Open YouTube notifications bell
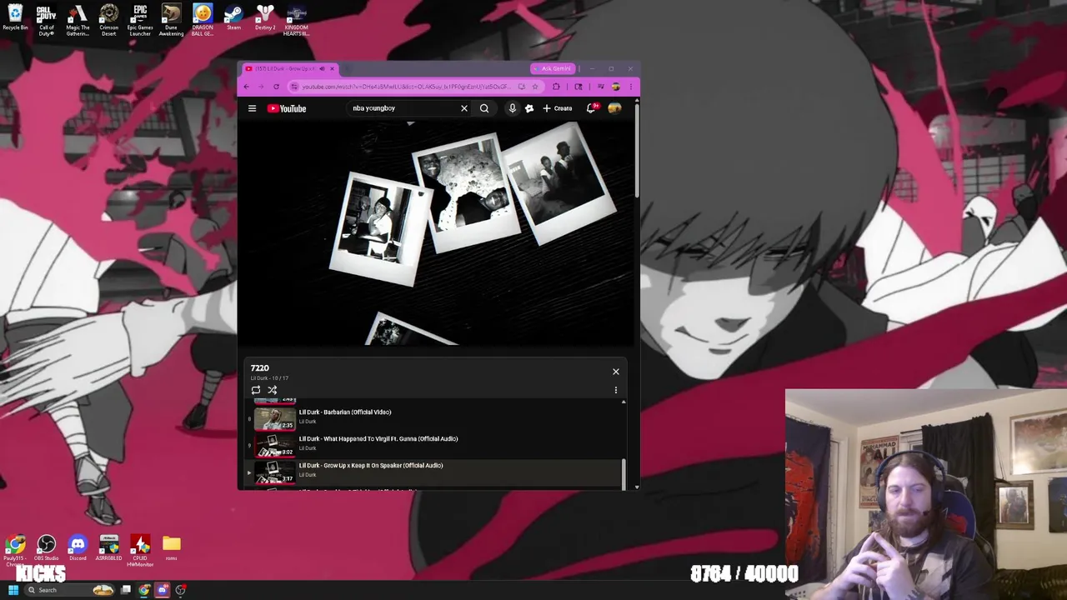 tap(591, 108)
